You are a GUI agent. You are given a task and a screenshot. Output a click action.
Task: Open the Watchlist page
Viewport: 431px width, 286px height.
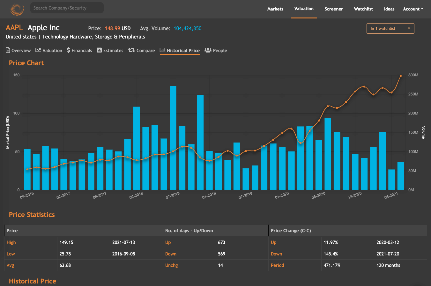(x=363, y=9)
